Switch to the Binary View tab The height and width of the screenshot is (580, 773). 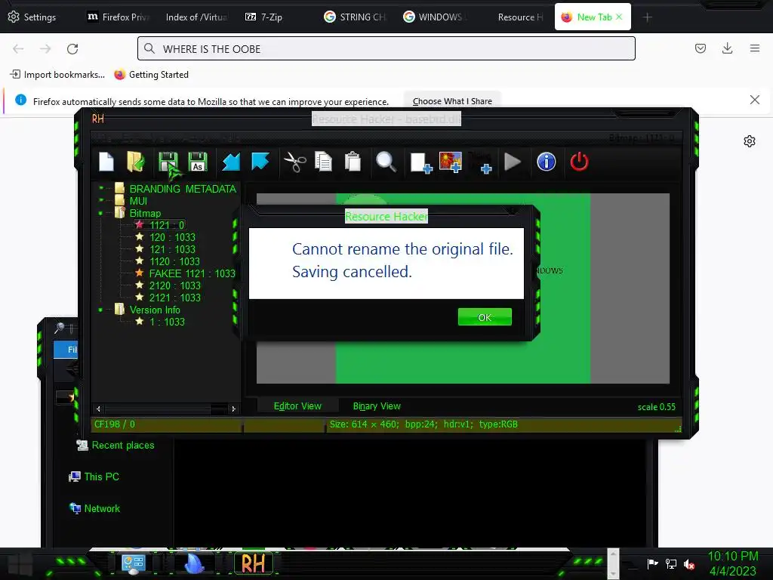(x=377, y=406)
